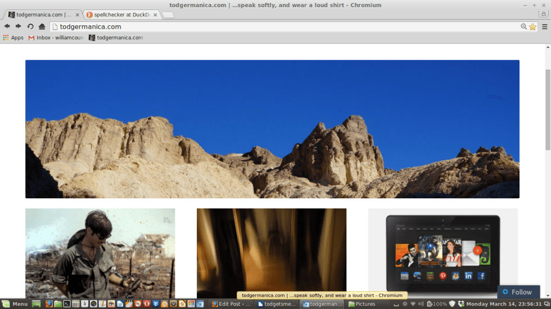Open the todgermanica.com bookmark
The image size is (551, 309).
tap(116, 38)
